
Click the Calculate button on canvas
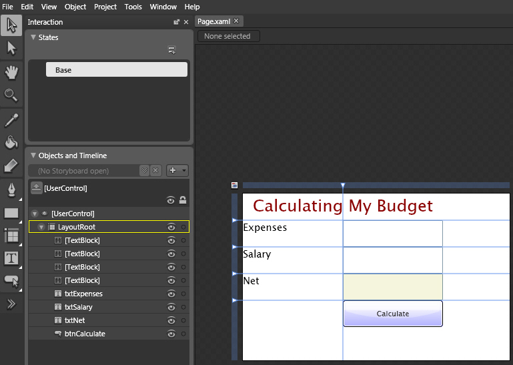click(x=392, y=314)
